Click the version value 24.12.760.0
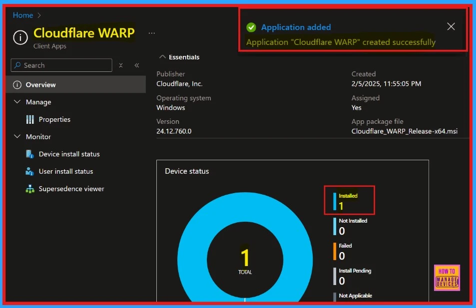 click(174, 131)
